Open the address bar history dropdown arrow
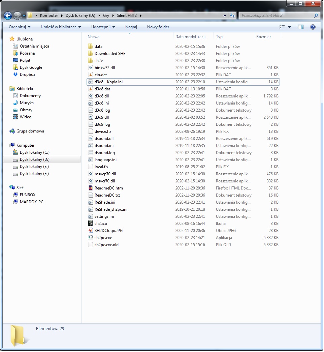 point(225,16)
